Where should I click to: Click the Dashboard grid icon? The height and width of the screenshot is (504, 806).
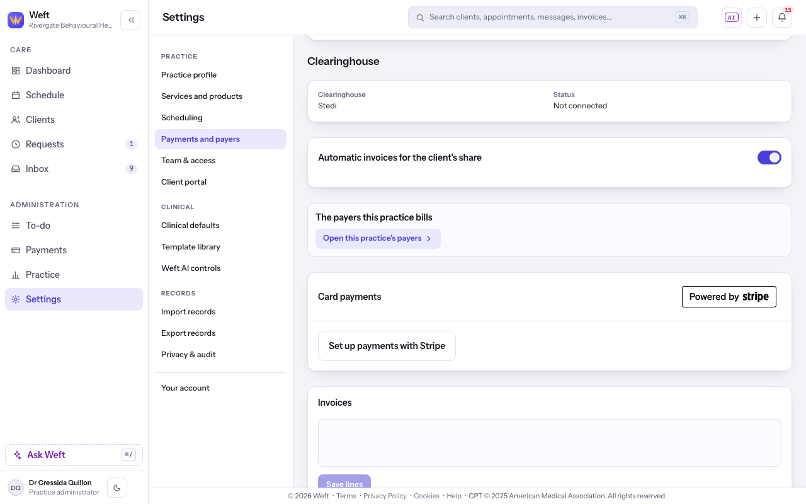pos(16,71)
